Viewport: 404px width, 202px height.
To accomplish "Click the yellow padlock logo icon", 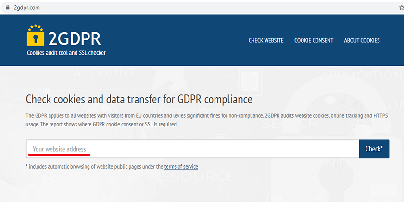I will [36, 38].
